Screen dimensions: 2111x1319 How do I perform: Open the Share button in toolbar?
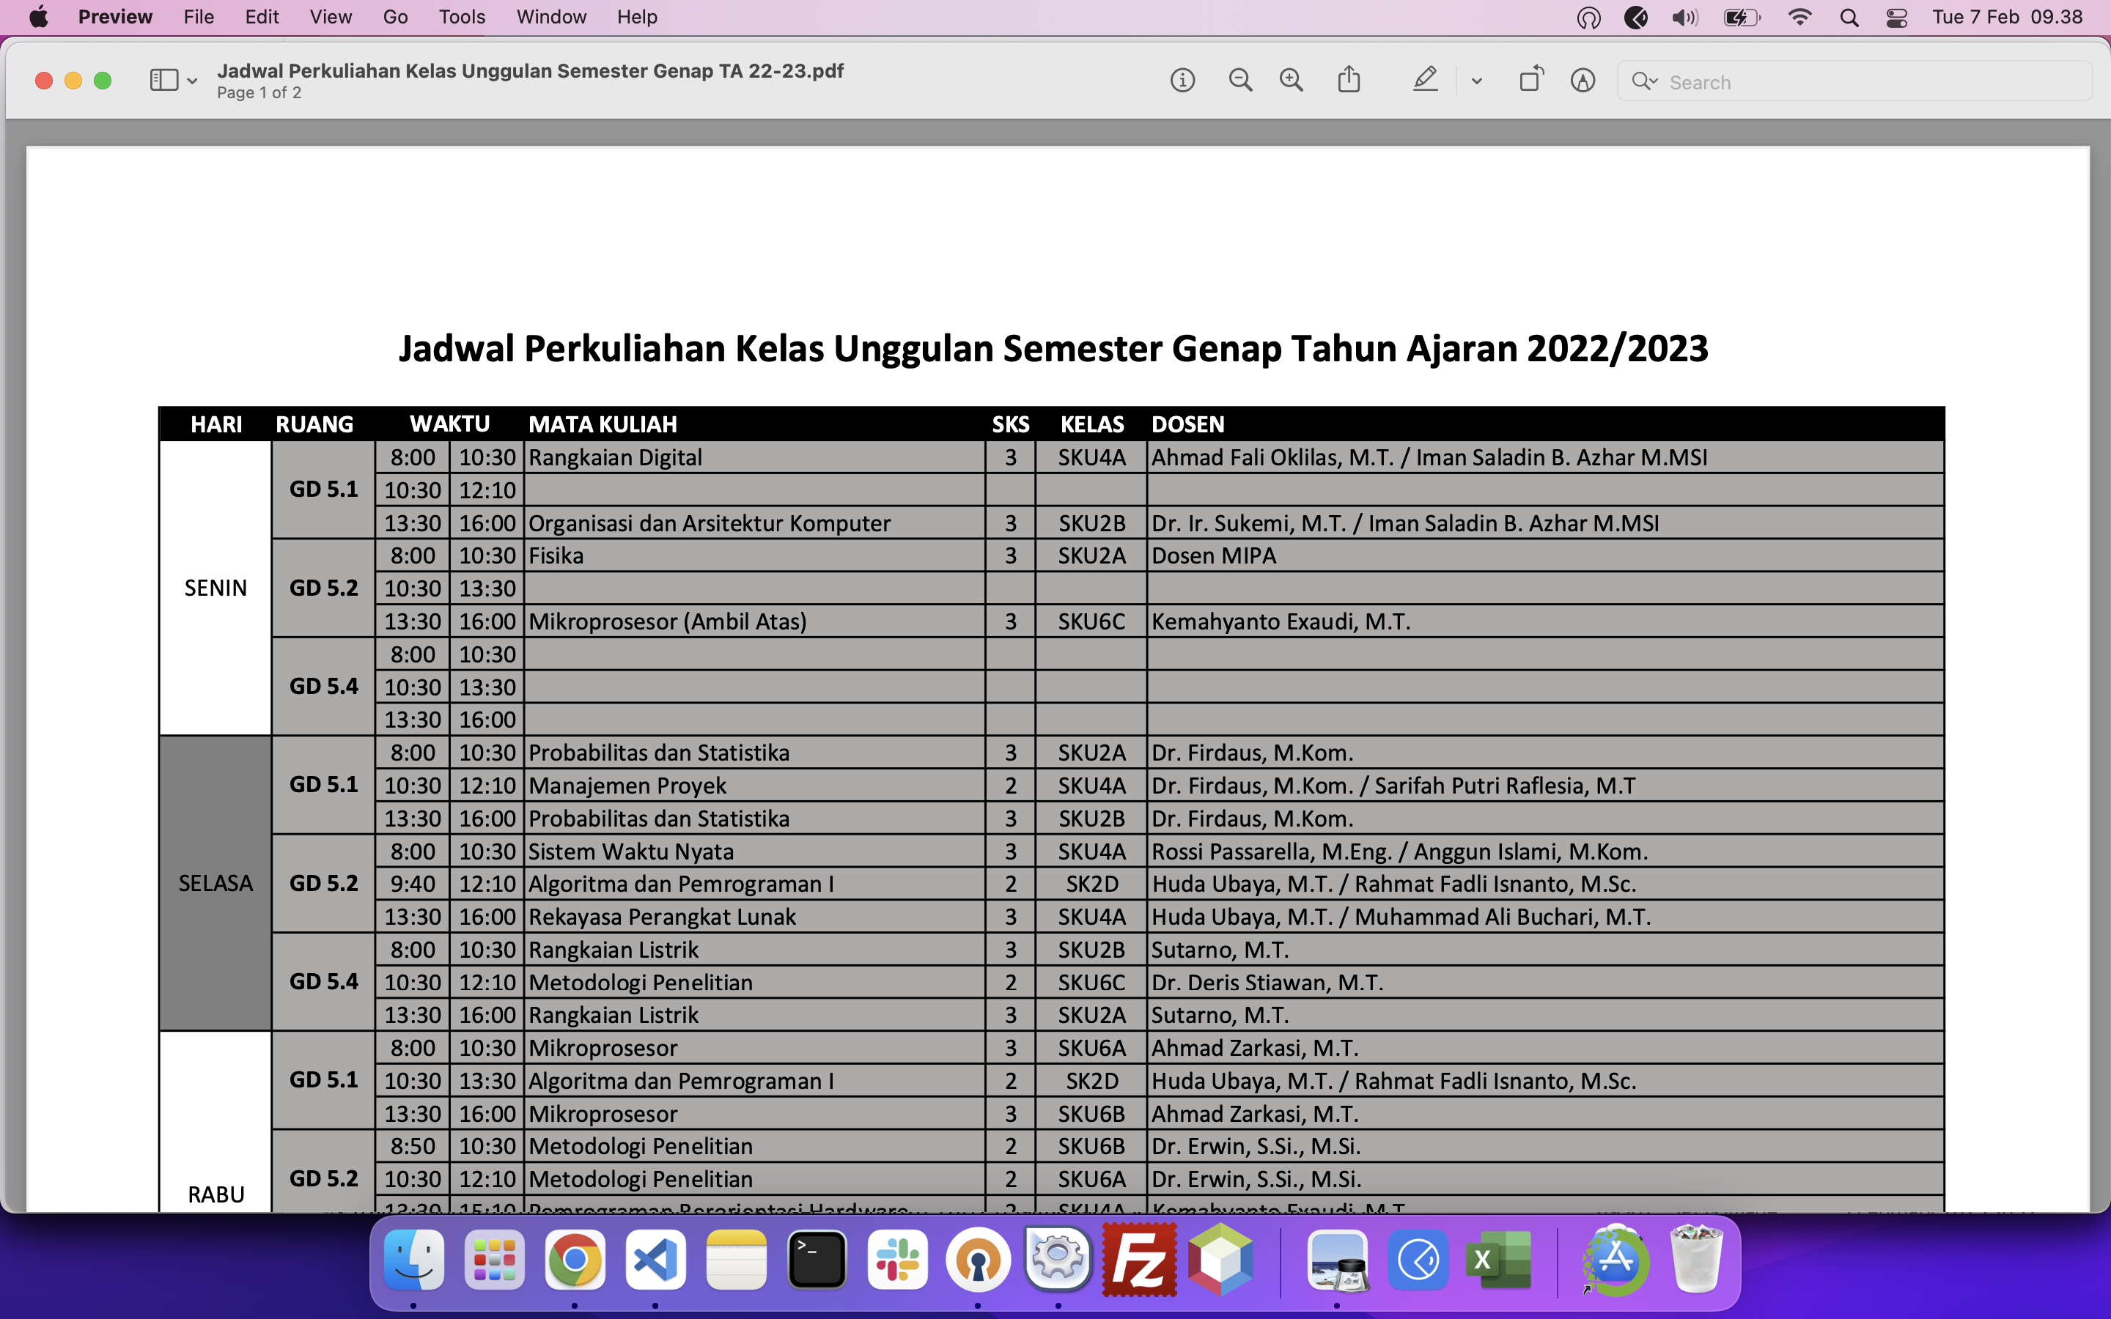pyautogui.click(x=1349, y=79)
